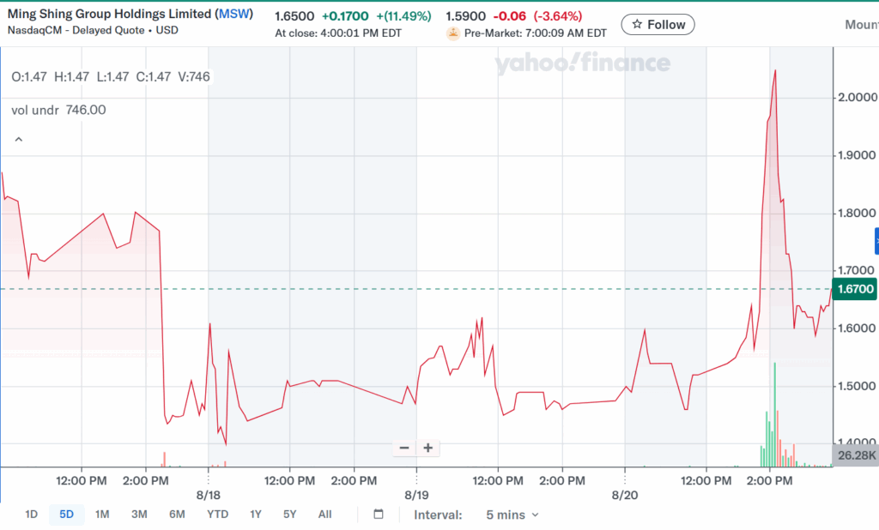Select the All time range

click(324, 514)
